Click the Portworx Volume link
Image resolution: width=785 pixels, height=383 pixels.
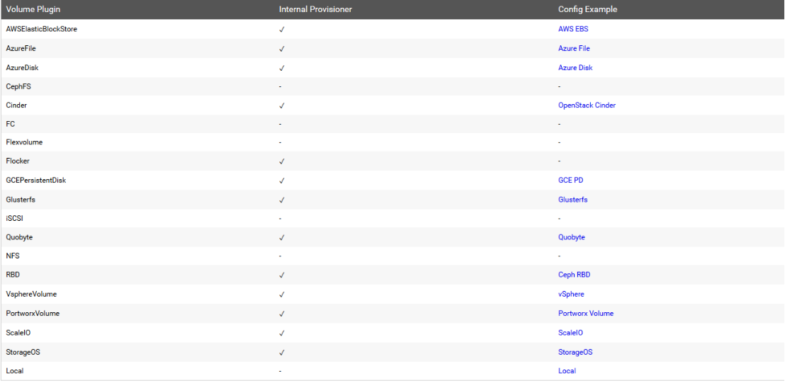point(586,313)
